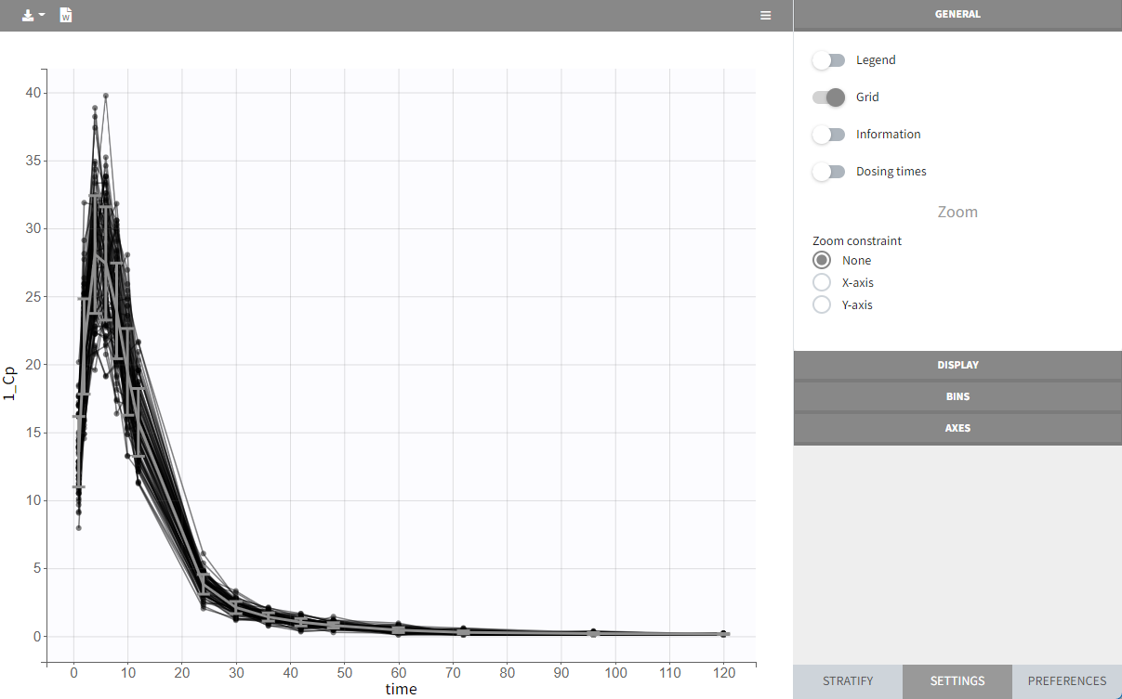Screen dimensions: 1122x699
Task: Click the export dropdown caret arrow
Action: [x=42, y=16]
